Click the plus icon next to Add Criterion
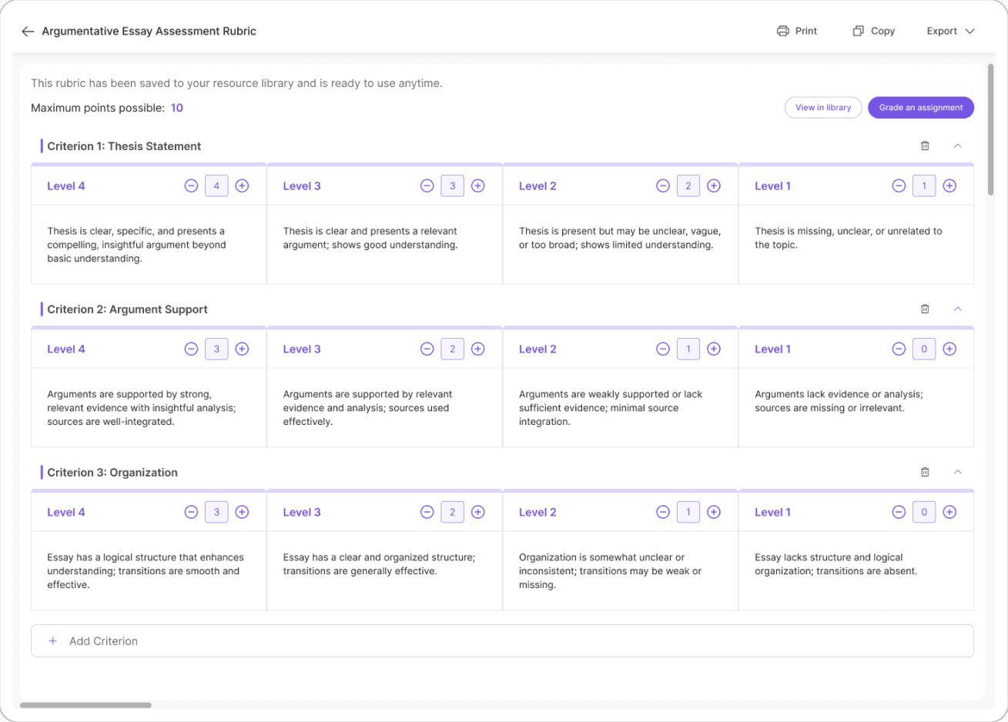 tap(52, 640)
